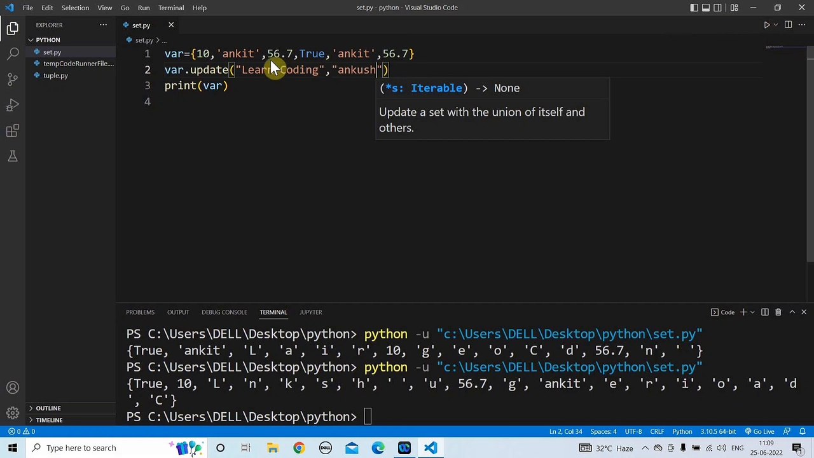Open the feedback icon in the status bar
Image resolution: width=814 pixels, height=458 pixels.
pyautogui.click(x=787, y=431)
